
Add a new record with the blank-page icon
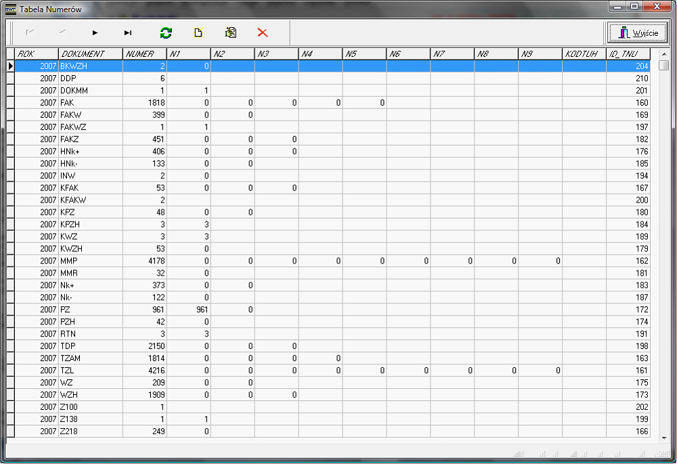coord(198,33)
